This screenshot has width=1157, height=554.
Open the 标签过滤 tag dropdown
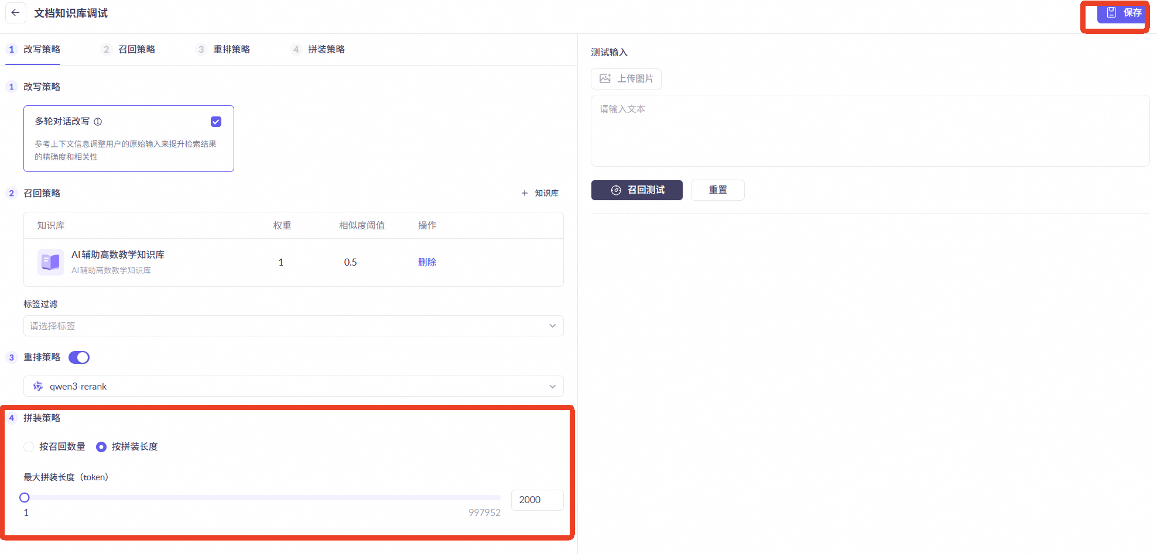(x=293, y=326)
